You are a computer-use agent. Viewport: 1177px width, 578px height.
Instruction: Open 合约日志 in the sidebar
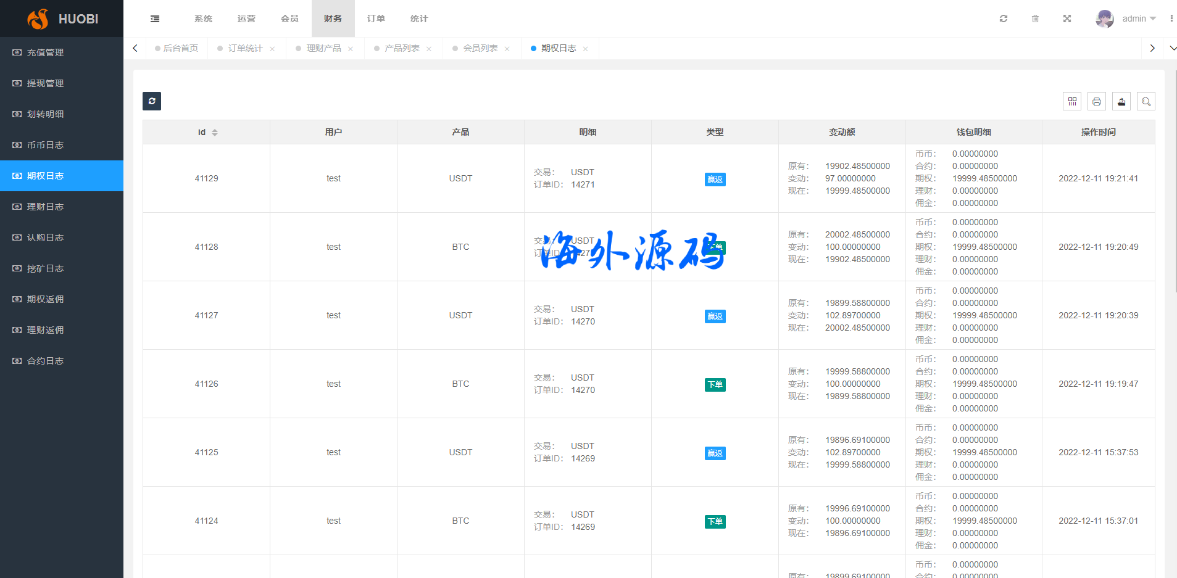pyautogui.click(x=45, y=361)
